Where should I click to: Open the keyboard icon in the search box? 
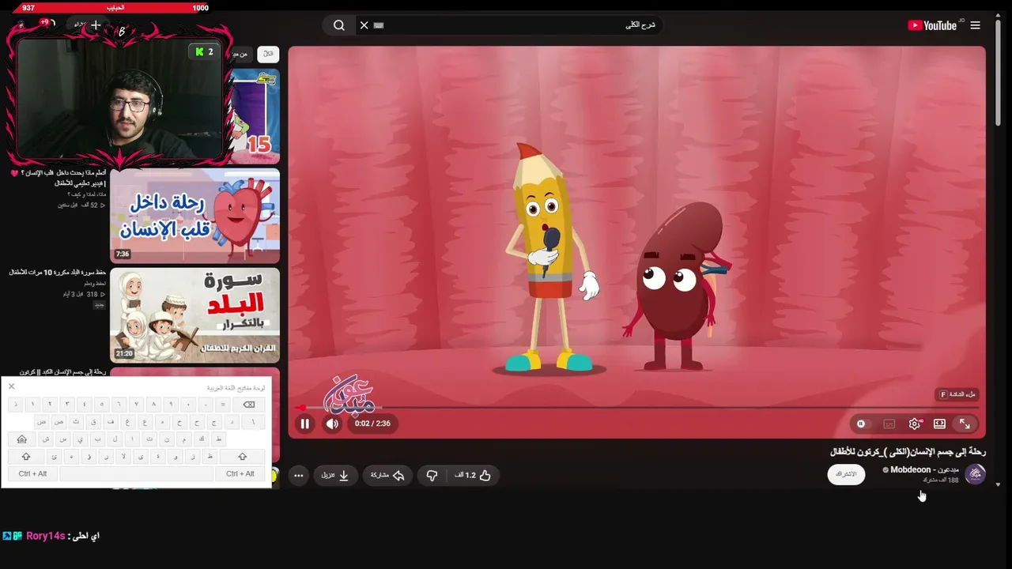379,25
